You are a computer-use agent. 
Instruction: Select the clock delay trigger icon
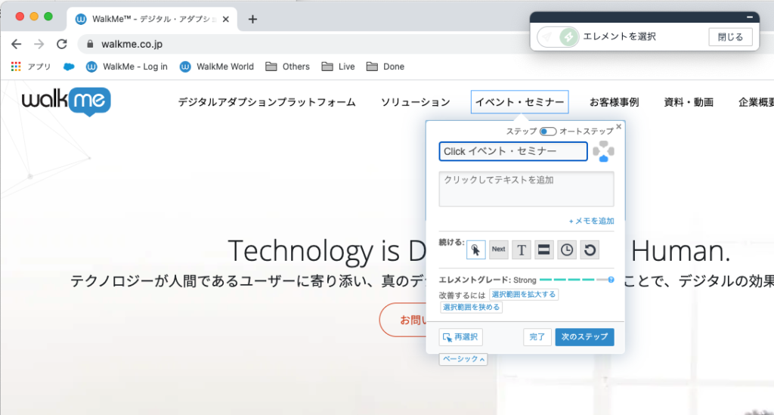point(567,249)
